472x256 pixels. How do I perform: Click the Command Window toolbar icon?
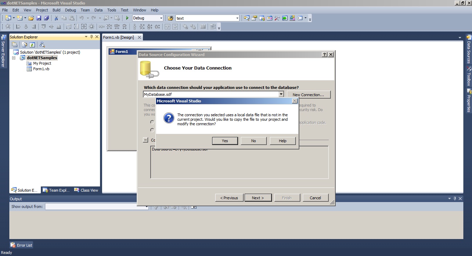(x=300, y=18)
